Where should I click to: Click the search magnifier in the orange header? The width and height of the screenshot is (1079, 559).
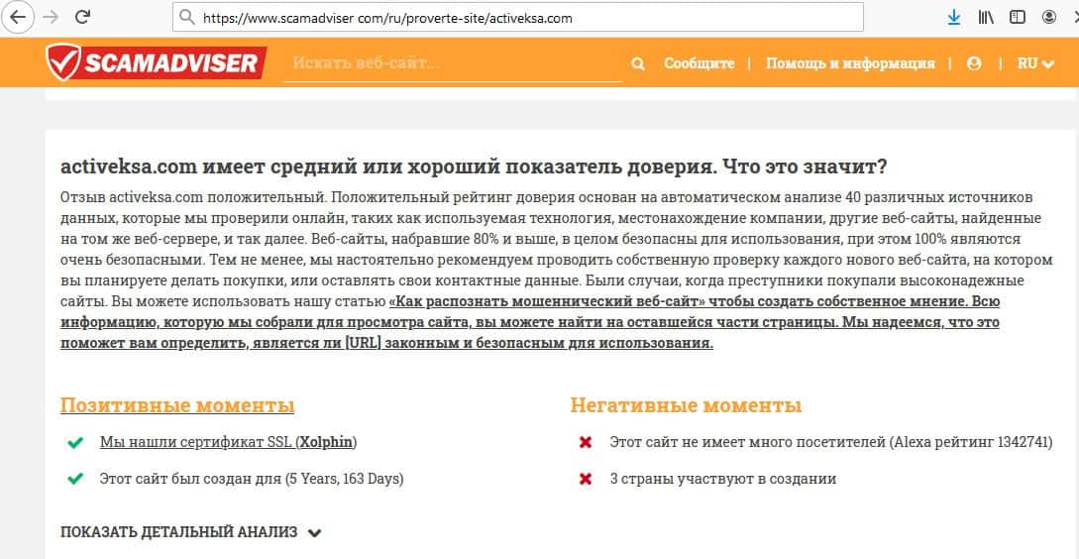point(638,64)
